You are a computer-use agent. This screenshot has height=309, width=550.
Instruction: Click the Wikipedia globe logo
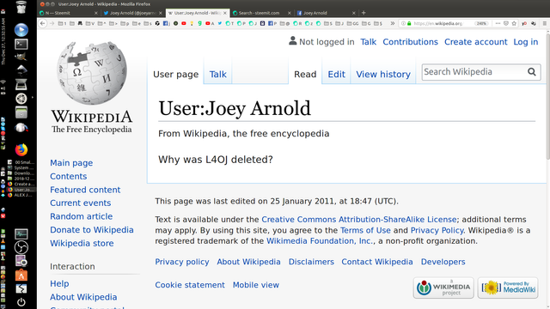point(92,73)
